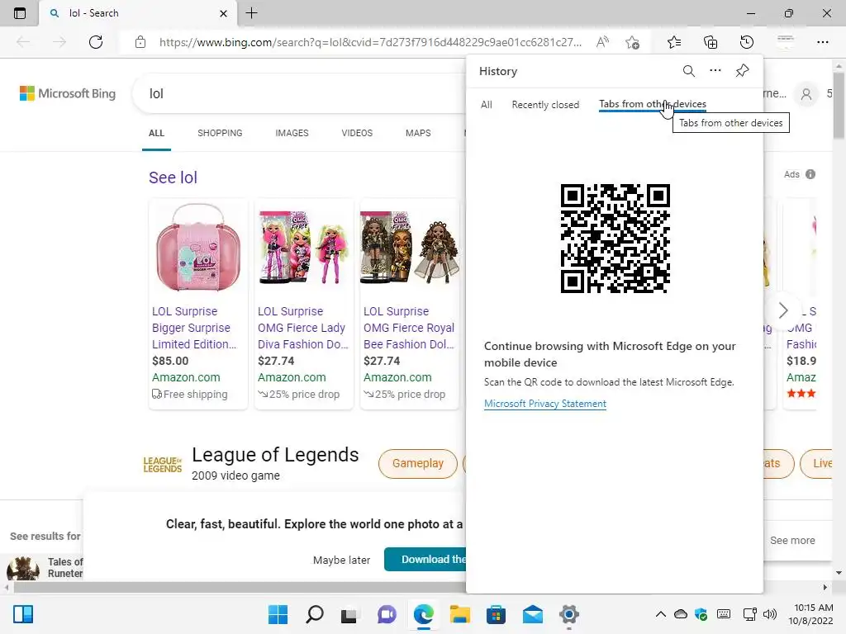Open History more options menu

point(715,70)
